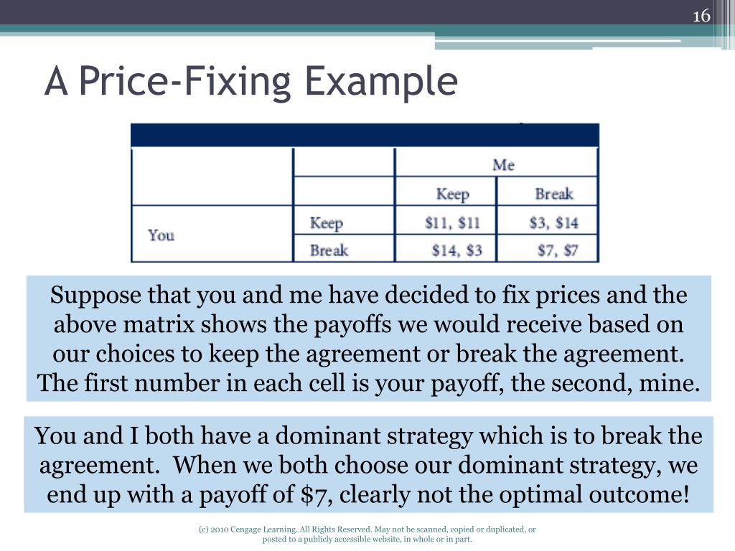
Task: Click the dark blue table header bar
Action: pyautogui.click(x=365, y=136)
